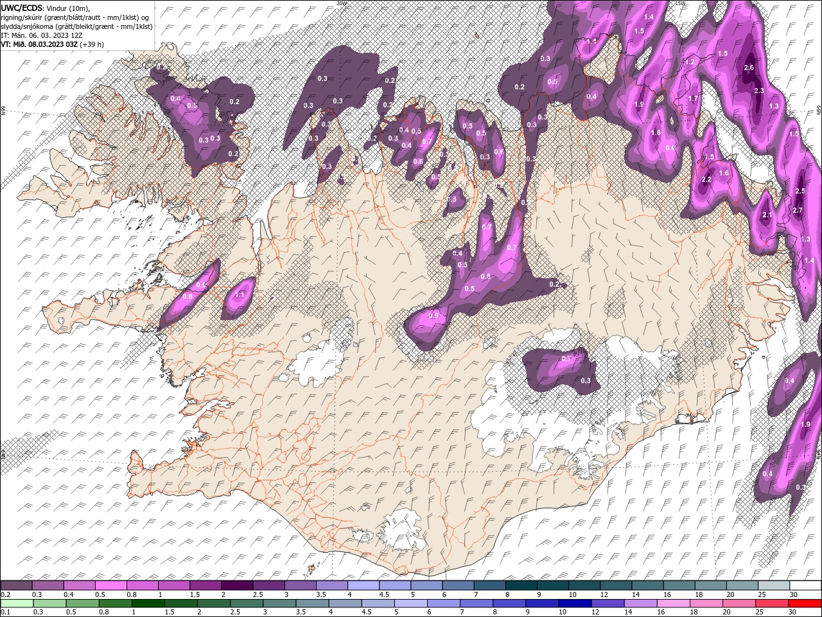This screenshot has height=617, width=822.
Task: Select the white 30 swatch, upper legend row
Action: click(x=805, y=586)
